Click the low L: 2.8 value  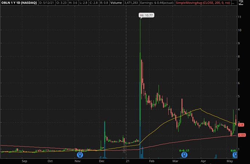(84, 3)
